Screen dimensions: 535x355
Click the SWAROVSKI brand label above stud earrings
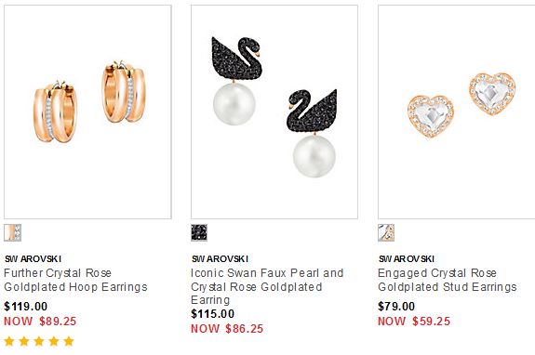[407, 259]
